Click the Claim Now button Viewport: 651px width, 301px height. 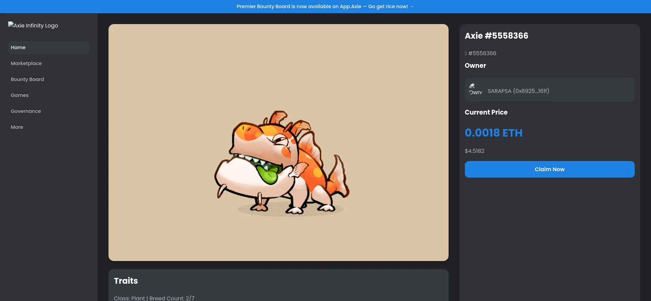(550, 169)
